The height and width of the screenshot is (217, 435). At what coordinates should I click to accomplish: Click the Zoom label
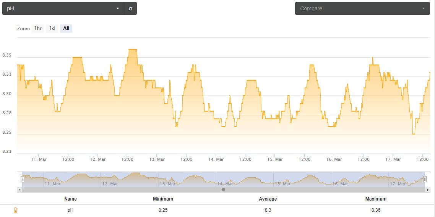click(x=23, y=29)
